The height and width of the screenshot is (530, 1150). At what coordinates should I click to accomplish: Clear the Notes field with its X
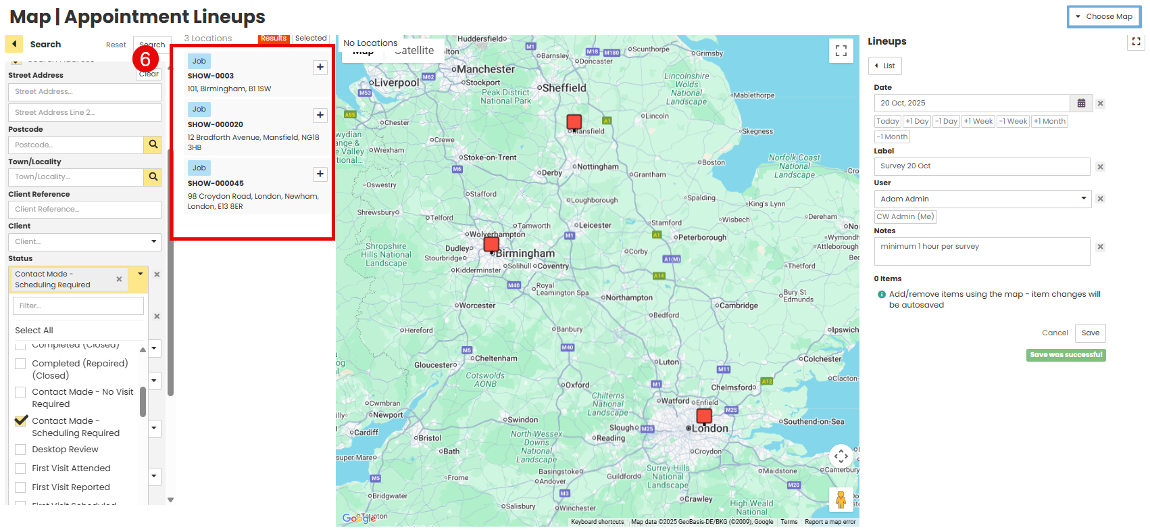(1100, 247)
